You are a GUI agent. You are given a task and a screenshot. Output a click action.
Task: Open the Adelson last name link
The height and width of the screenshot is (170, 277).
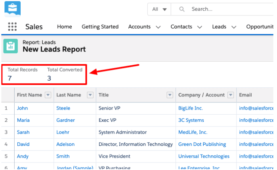point(65,144)
